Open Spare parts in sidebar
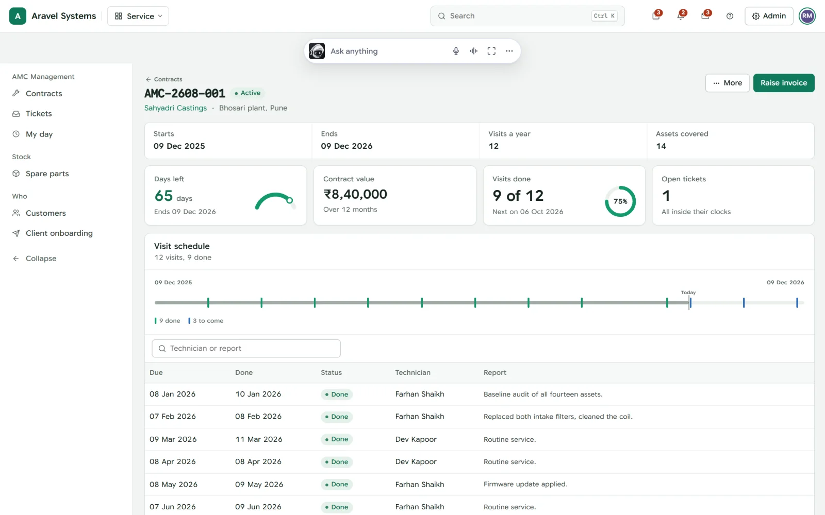This screenshot has height=515, width=825. (66, 174)
